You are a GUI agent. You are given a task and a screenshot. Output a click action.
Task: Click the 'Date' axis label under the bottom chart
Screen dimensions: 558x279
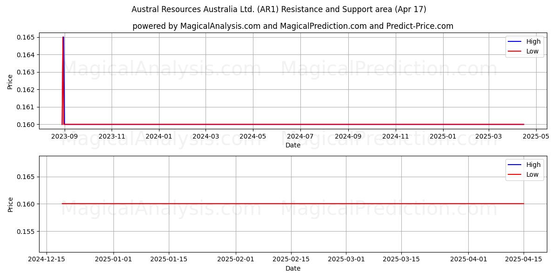click(293, 268)
